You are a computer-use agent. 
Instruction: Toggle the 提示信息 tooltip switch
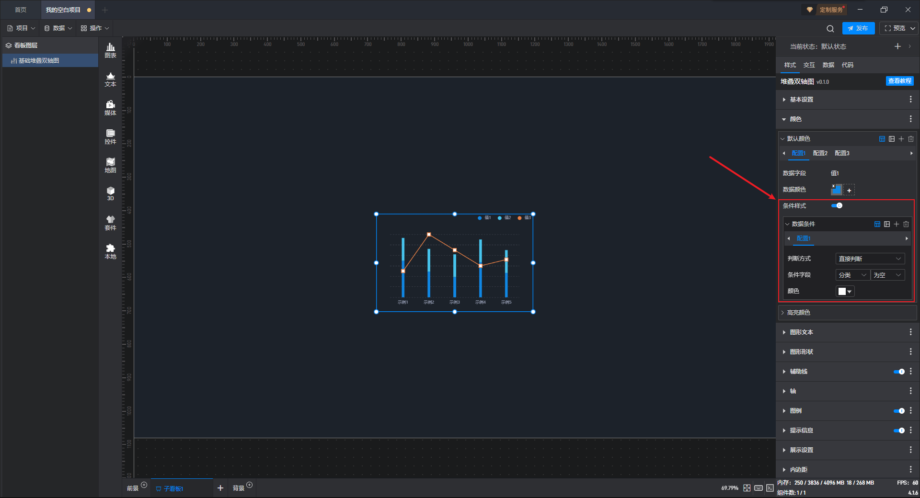[x=899, y=430]
